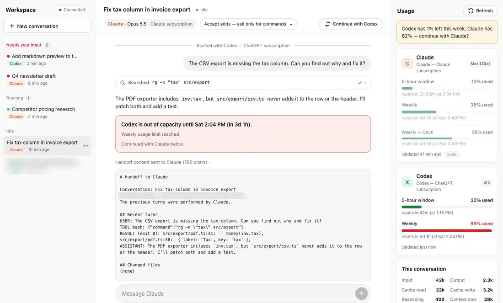Click the Claude tag under Competitor pricing research
Viewport: 503px width, 303px height.
pyautogui.click(x=16, y=117)
